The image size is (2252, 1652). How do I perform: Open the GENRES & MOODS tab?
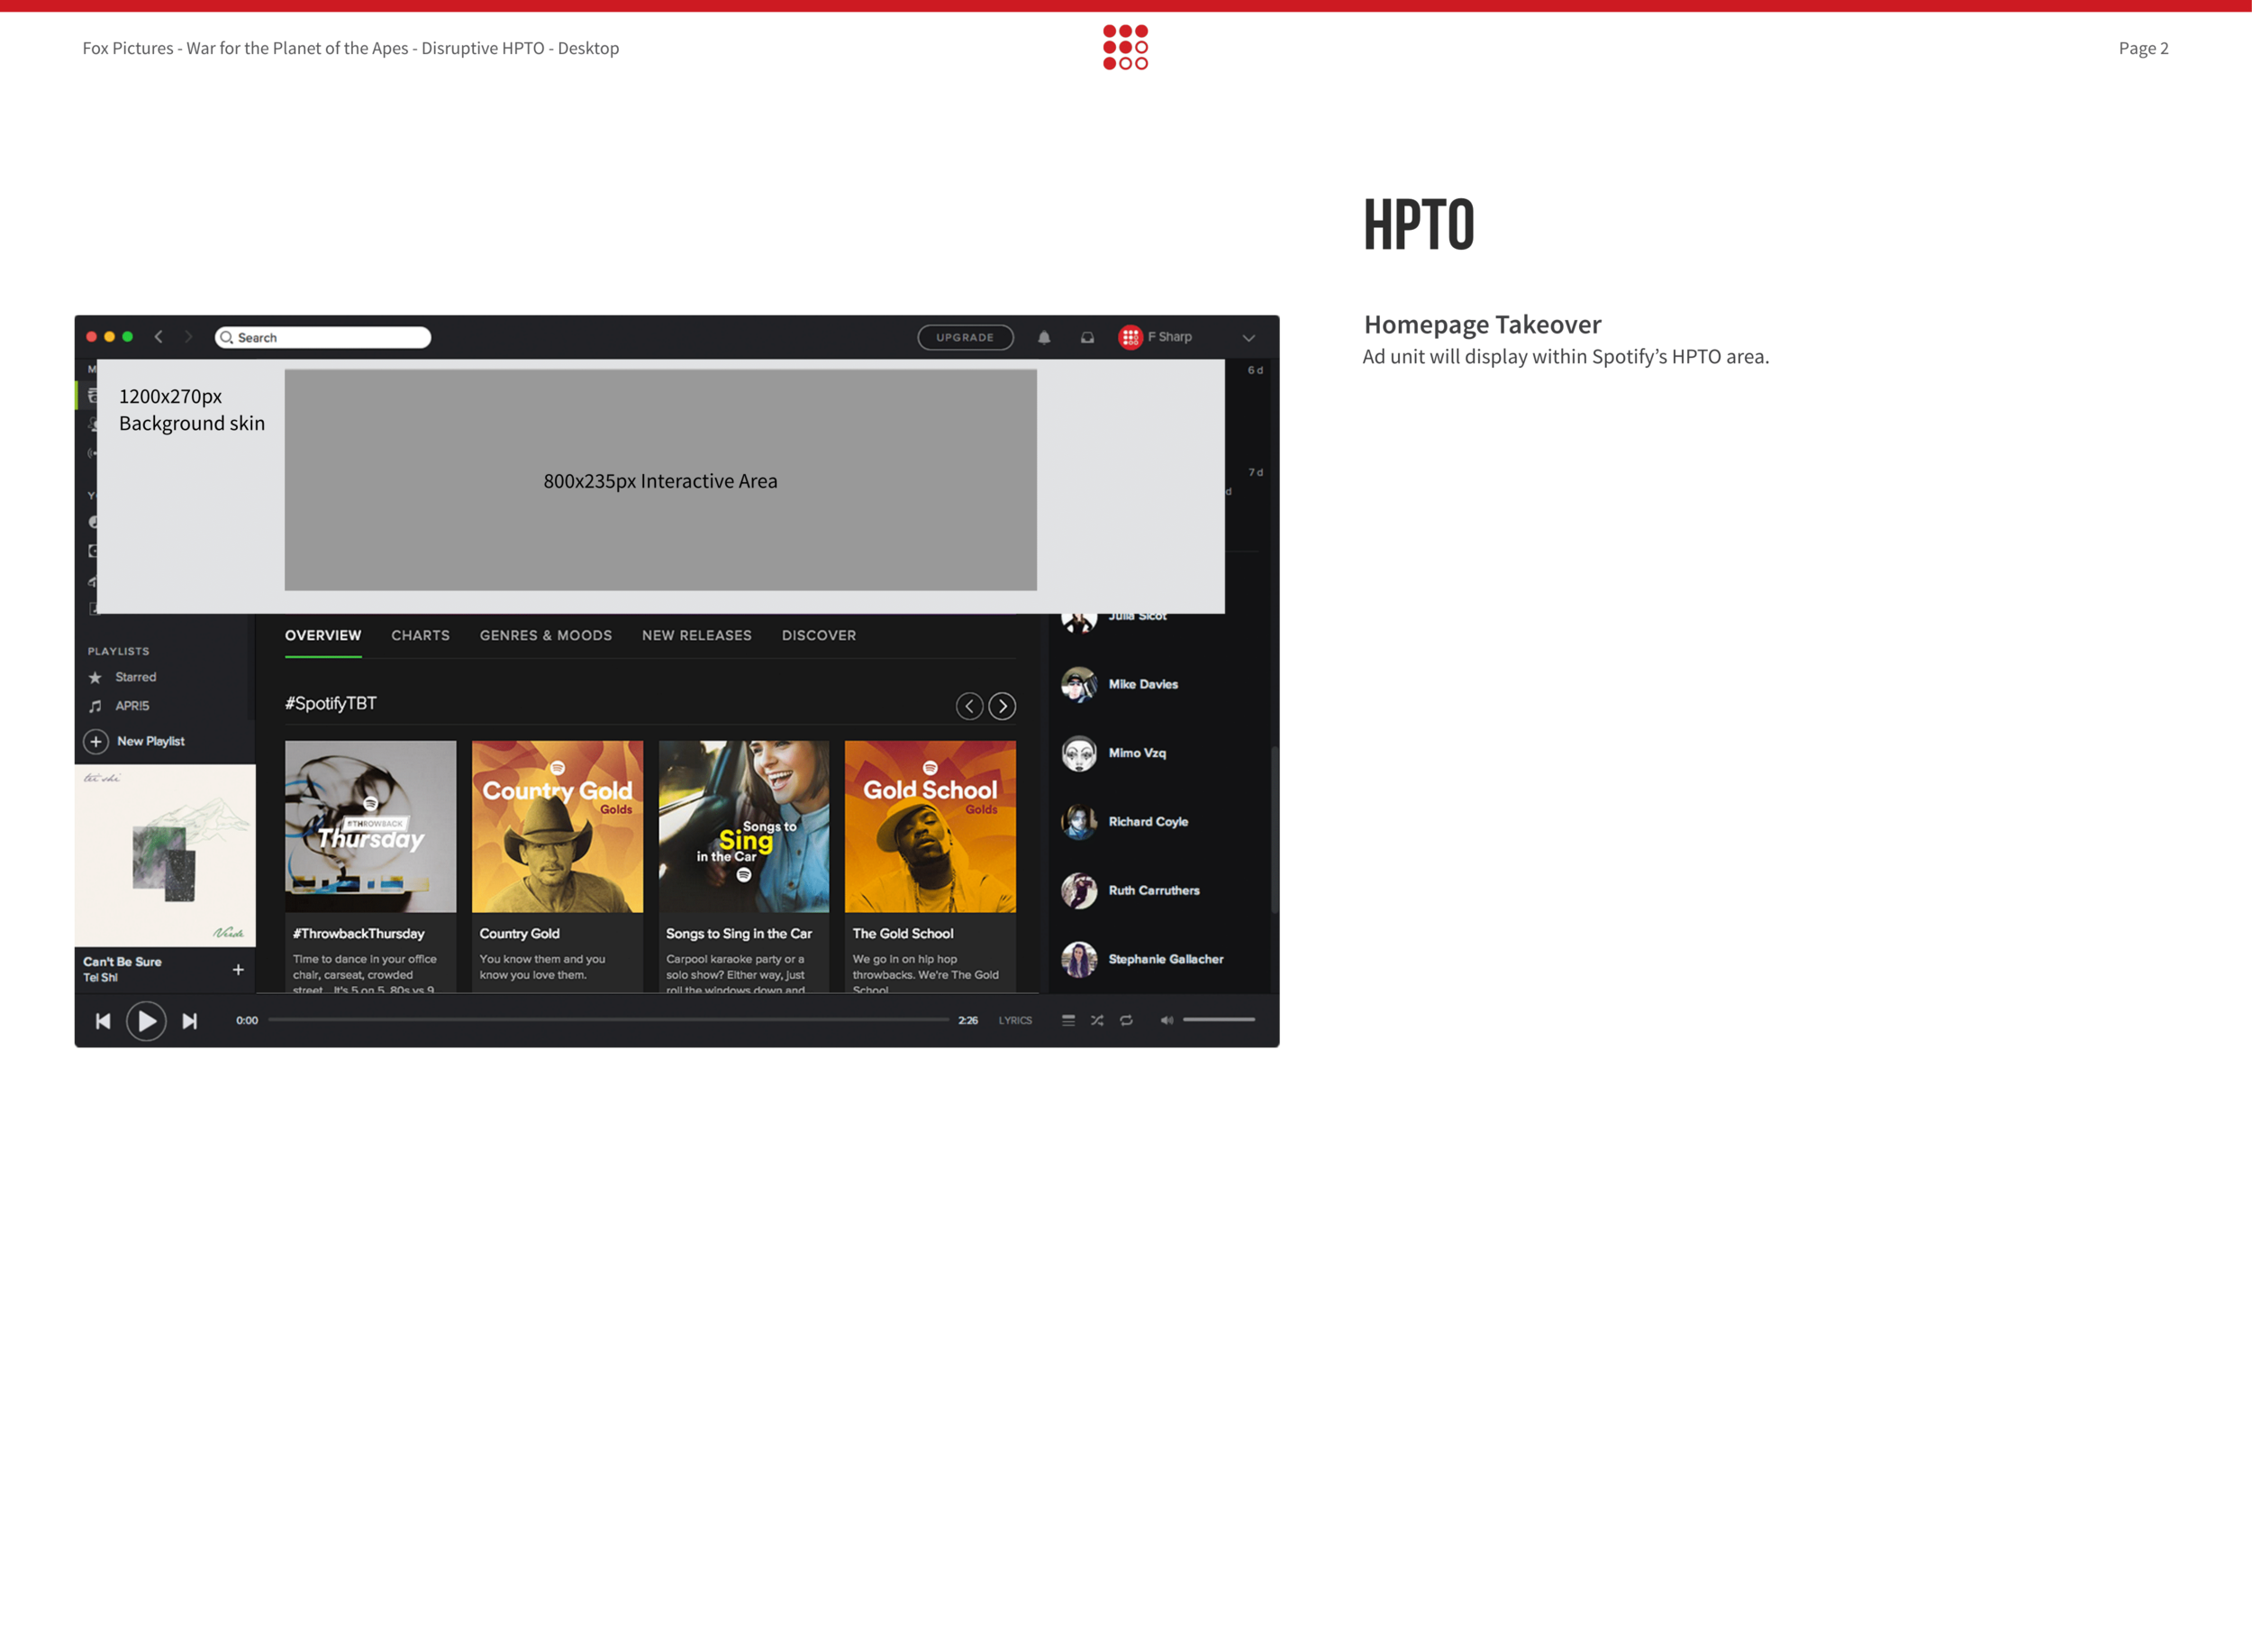tap(546, 636)
